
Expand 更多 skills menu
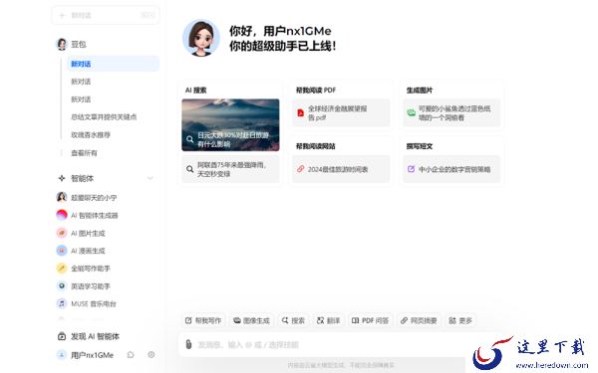pos(460,320)
